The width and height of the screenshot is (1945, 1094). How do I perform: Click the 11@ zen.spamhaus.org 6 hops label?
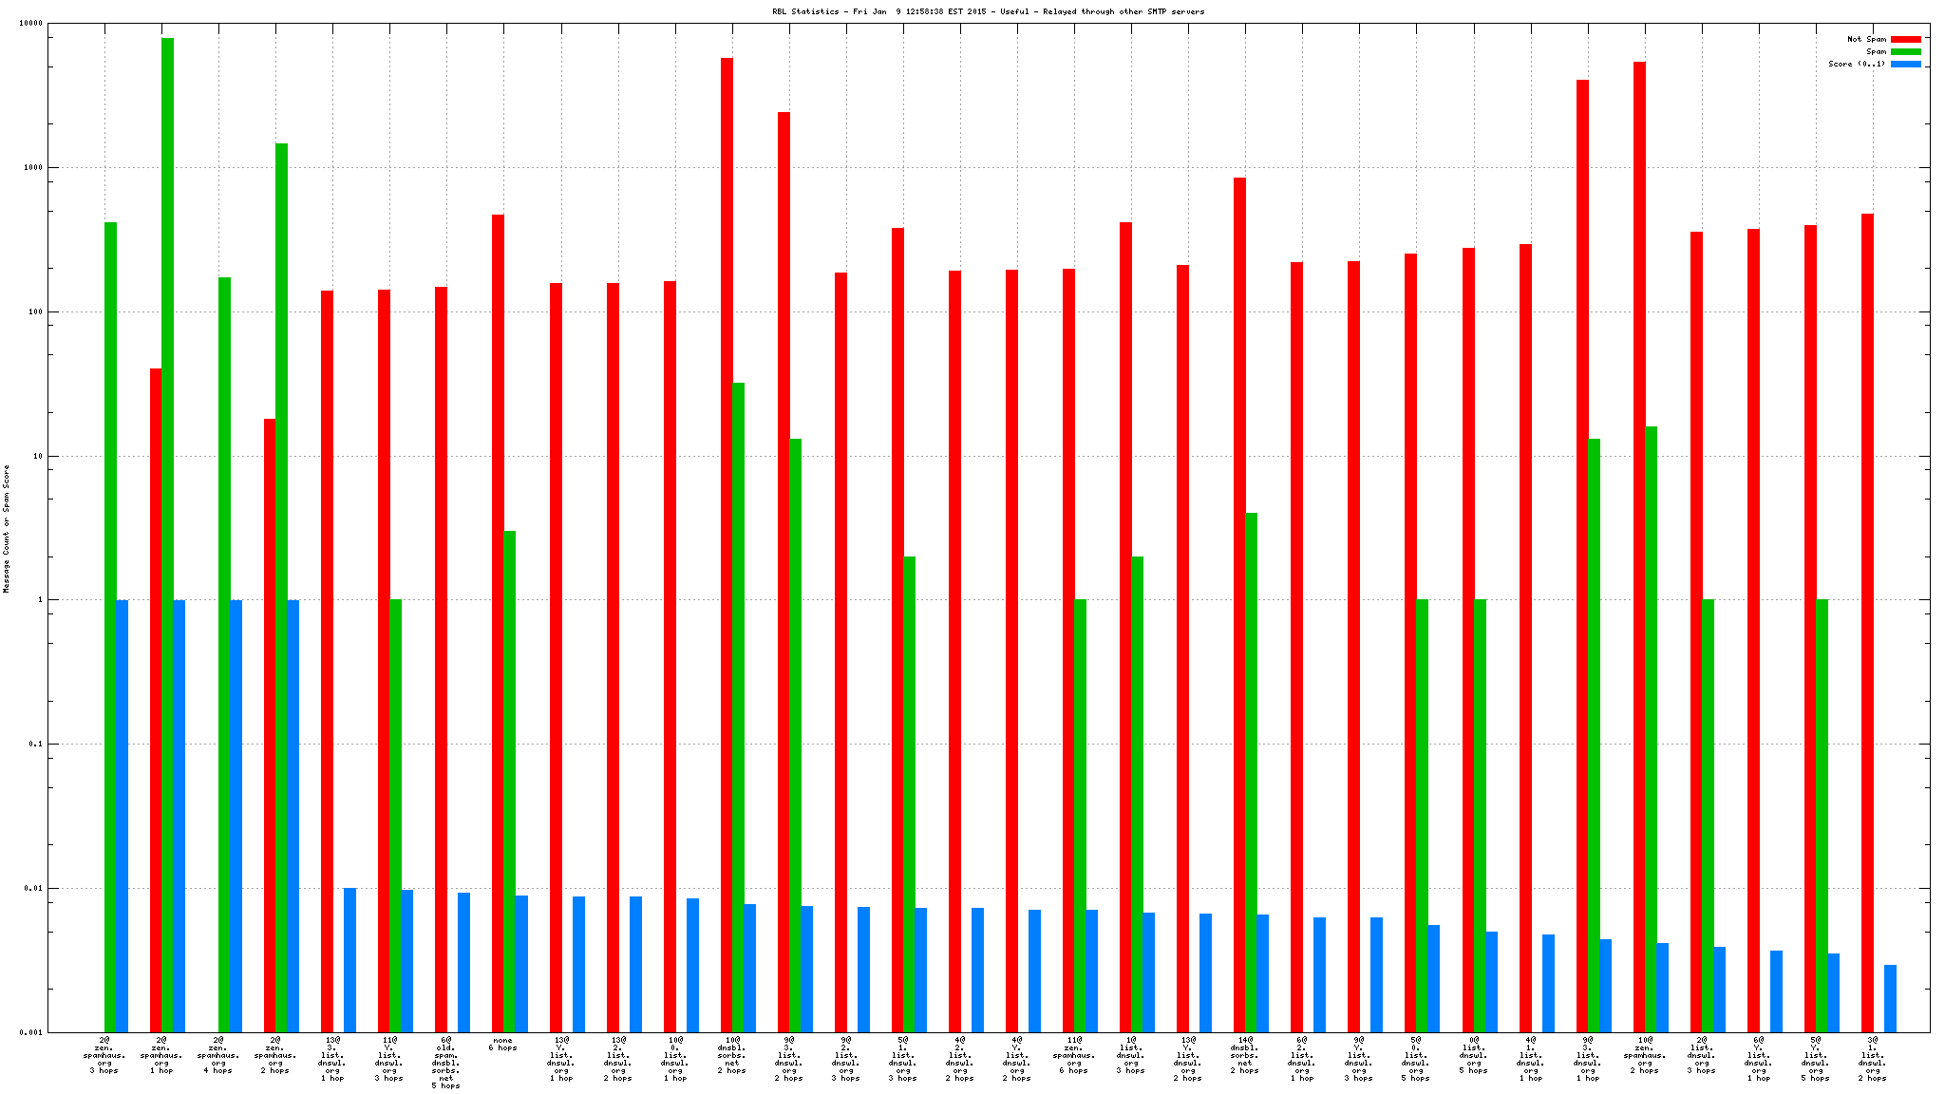1073,1055
